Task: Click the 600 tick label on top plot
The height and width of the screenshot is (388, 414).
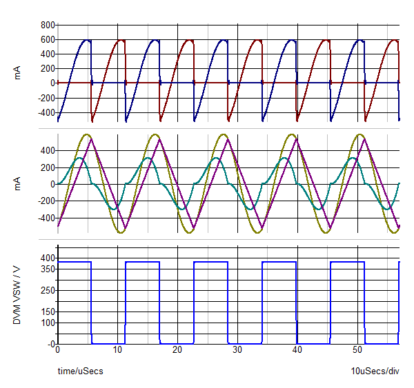Action: pos(47,39)
